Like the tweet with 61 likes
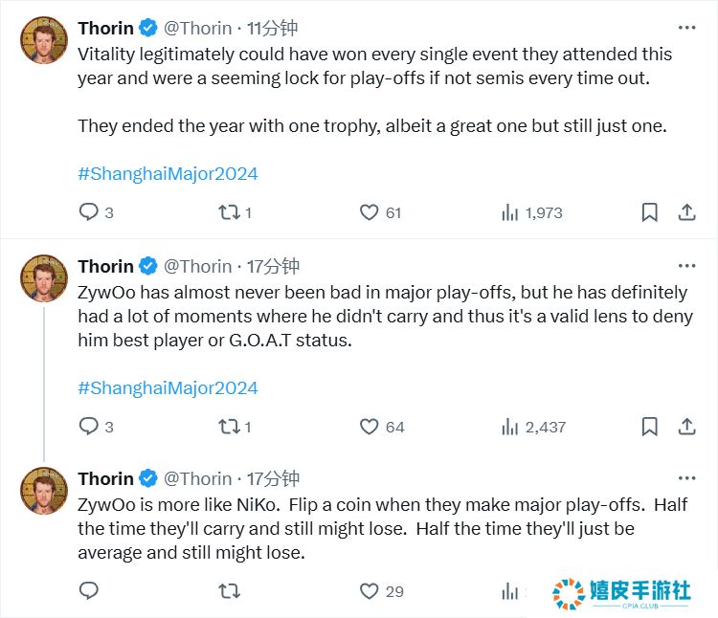The height and width of the screenshot is (618, 718). (370, 212)
